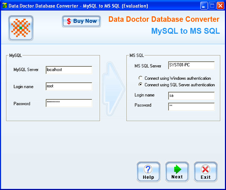Viewport: 226px width, 190px height.
Task: Click the Buy Now button
Action: click(81, 21)
